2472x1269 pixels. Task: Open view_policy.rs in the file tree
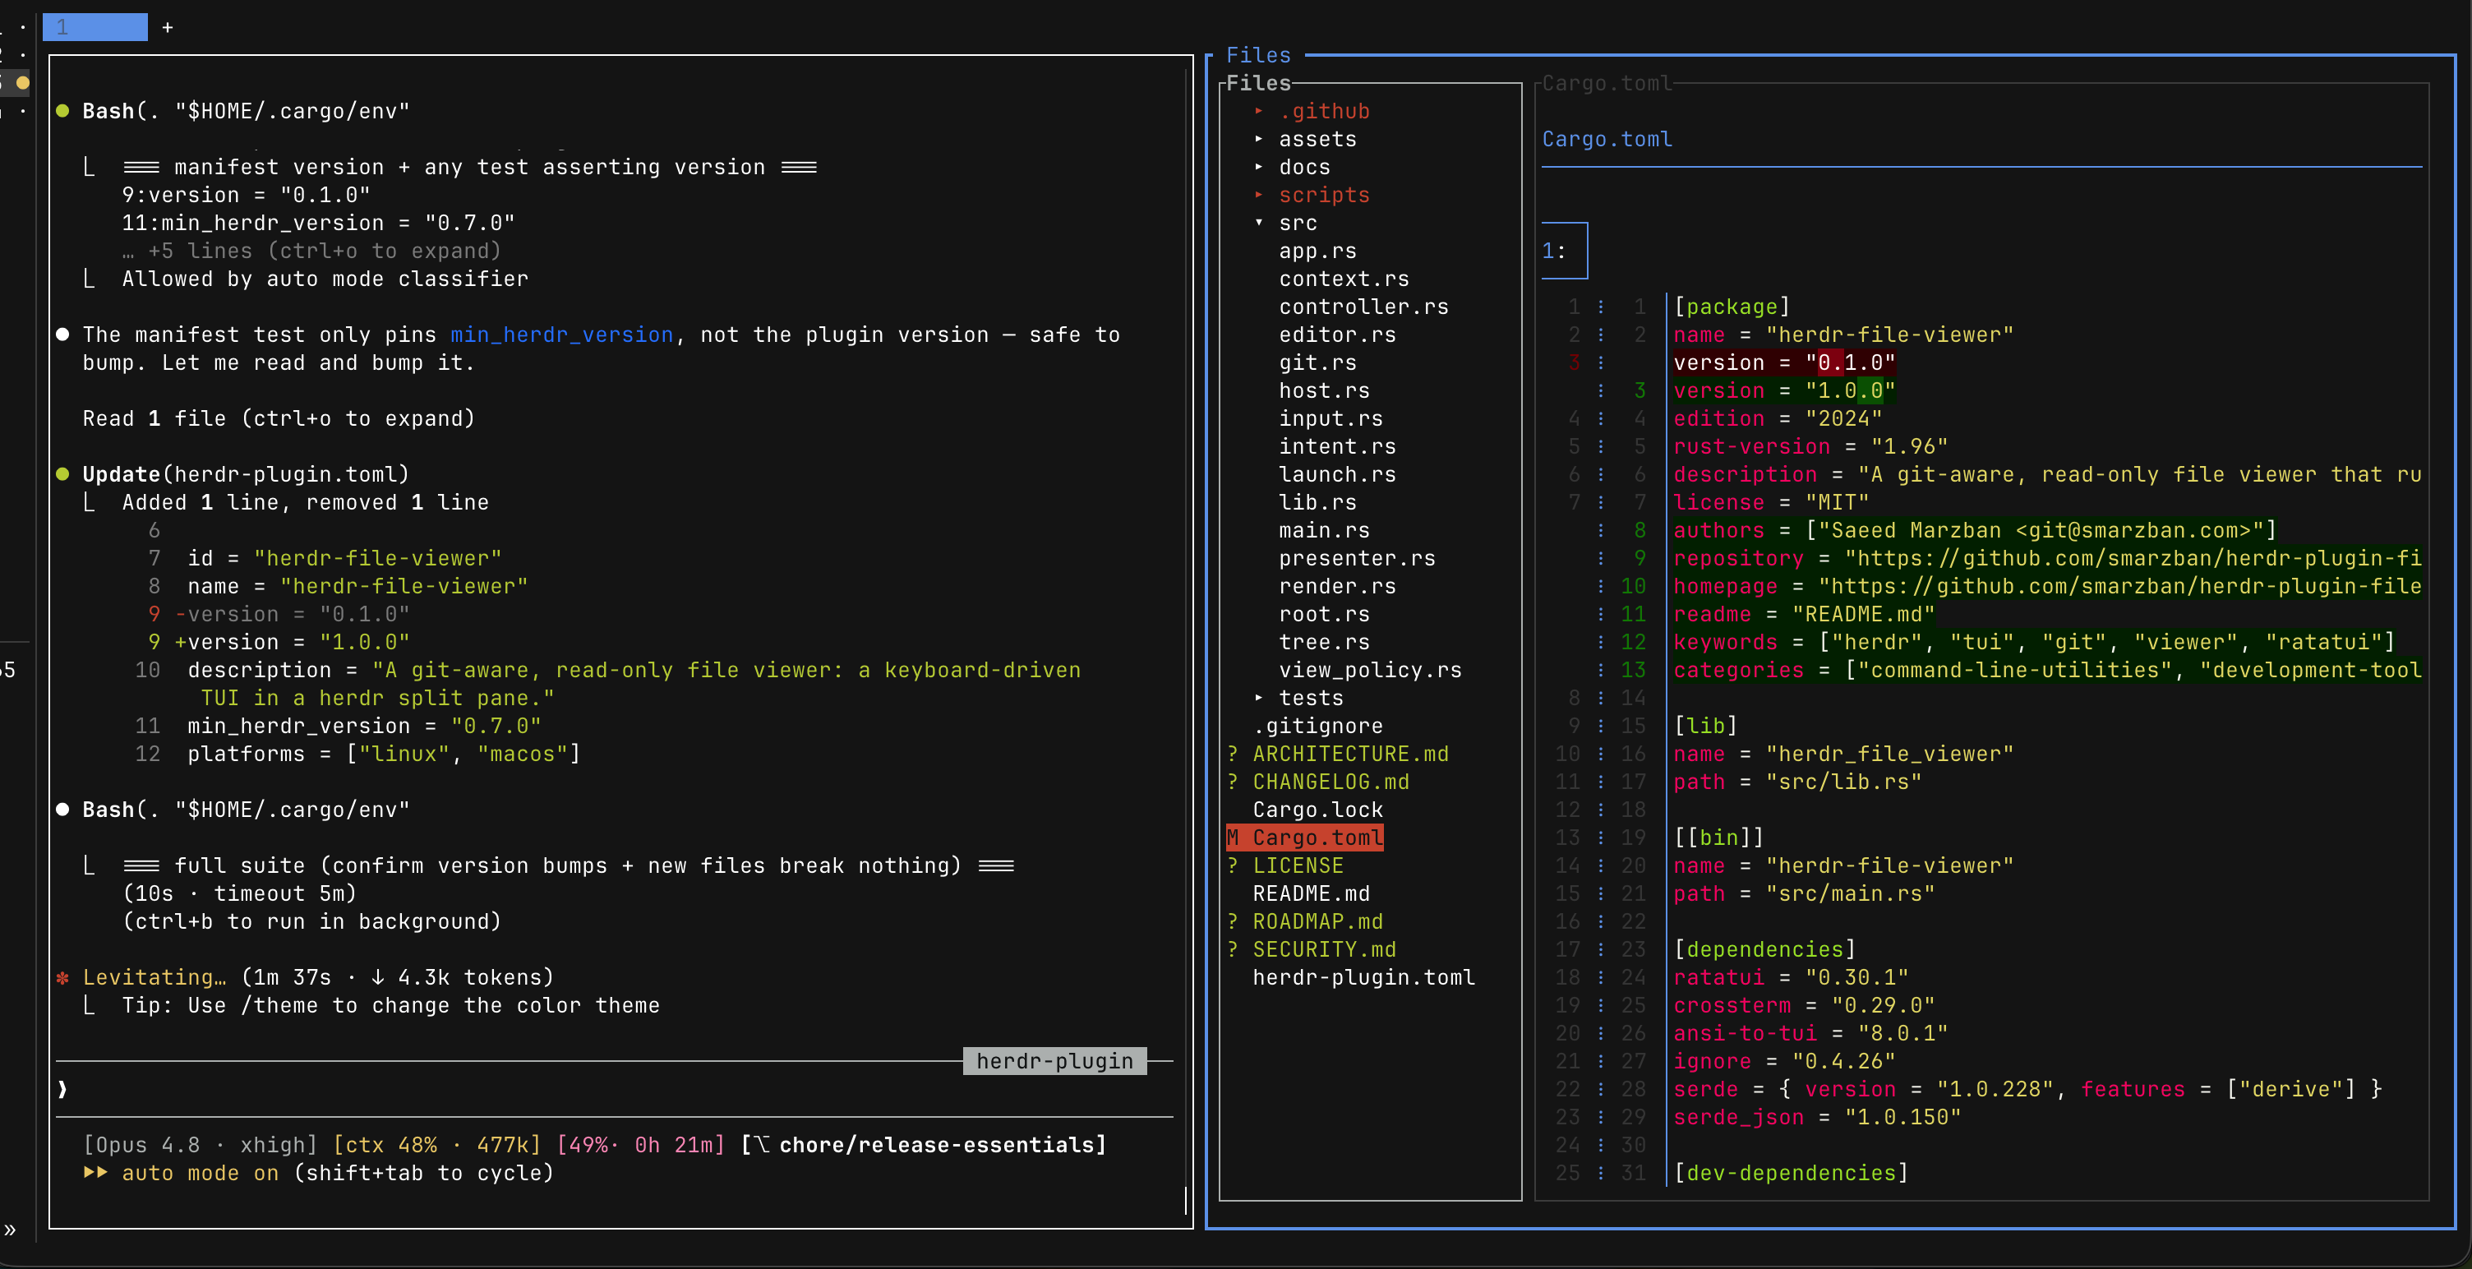[1370, 670]
